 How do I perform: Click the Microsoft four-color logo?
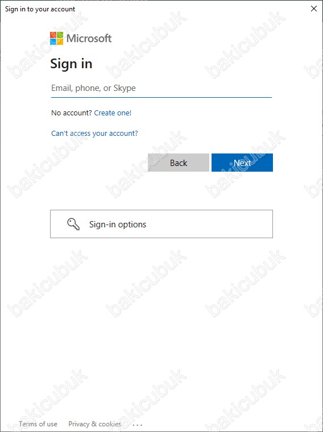(56, 38)
